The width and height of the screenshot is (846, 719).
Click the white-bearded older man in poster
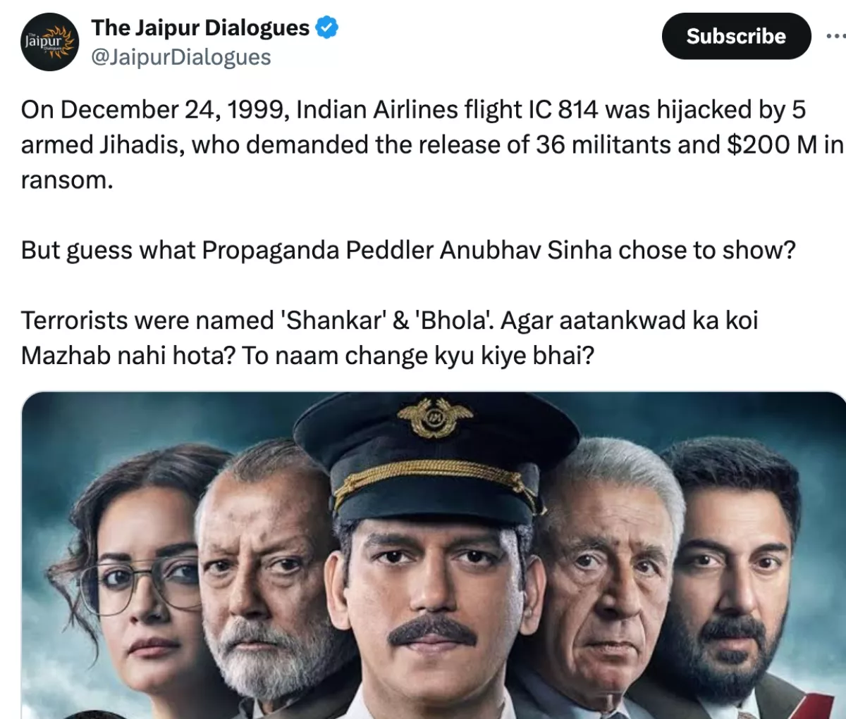(x=271, y=577)
